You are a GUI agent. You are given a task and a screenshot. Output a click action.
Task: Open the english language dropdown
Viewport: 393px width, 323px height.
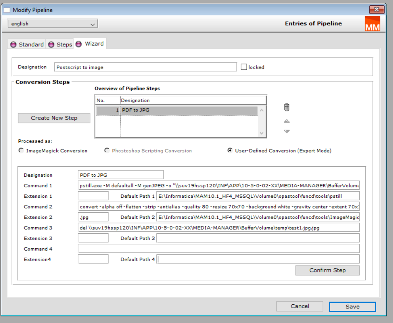click(x=53, y=24)
